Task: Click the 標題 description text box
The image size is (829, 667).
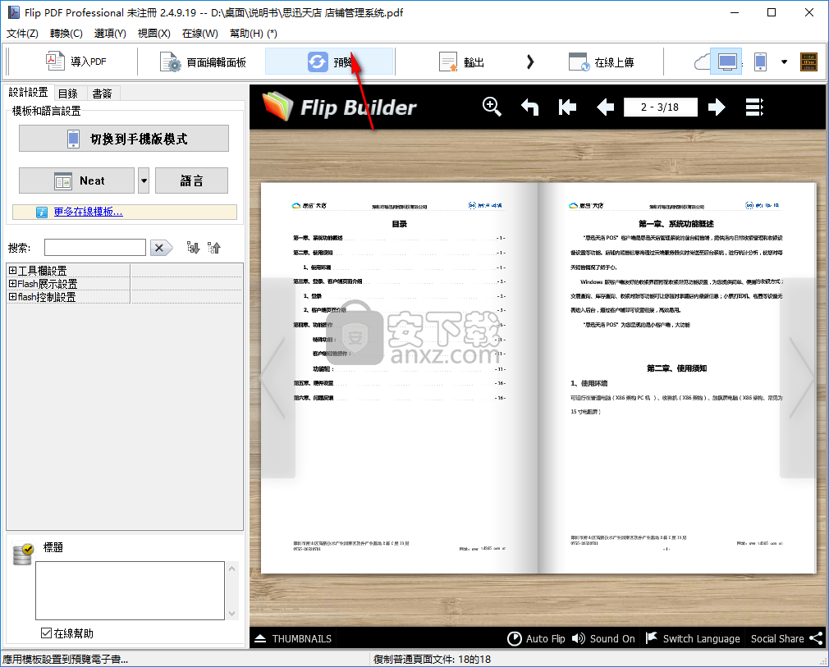Action: [130, 591]
